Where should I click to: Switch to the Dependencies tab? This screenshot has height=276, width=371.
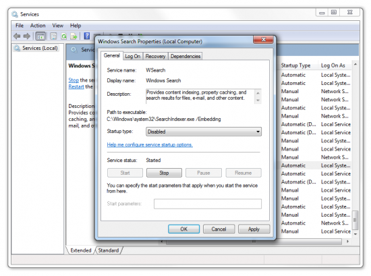(185, 56)
